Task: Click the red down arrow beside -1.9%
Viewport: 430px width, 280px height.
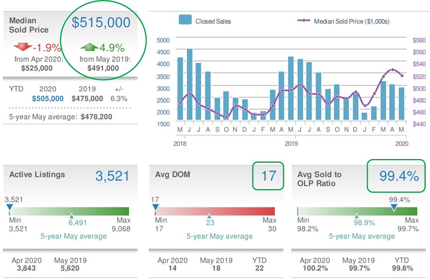Action: click(x=21, y=47)
